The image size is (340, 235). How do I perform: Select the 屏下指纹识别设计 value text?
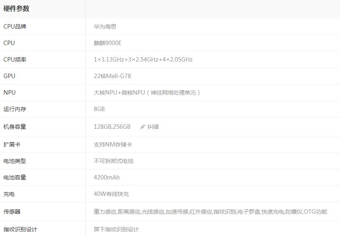116,229
